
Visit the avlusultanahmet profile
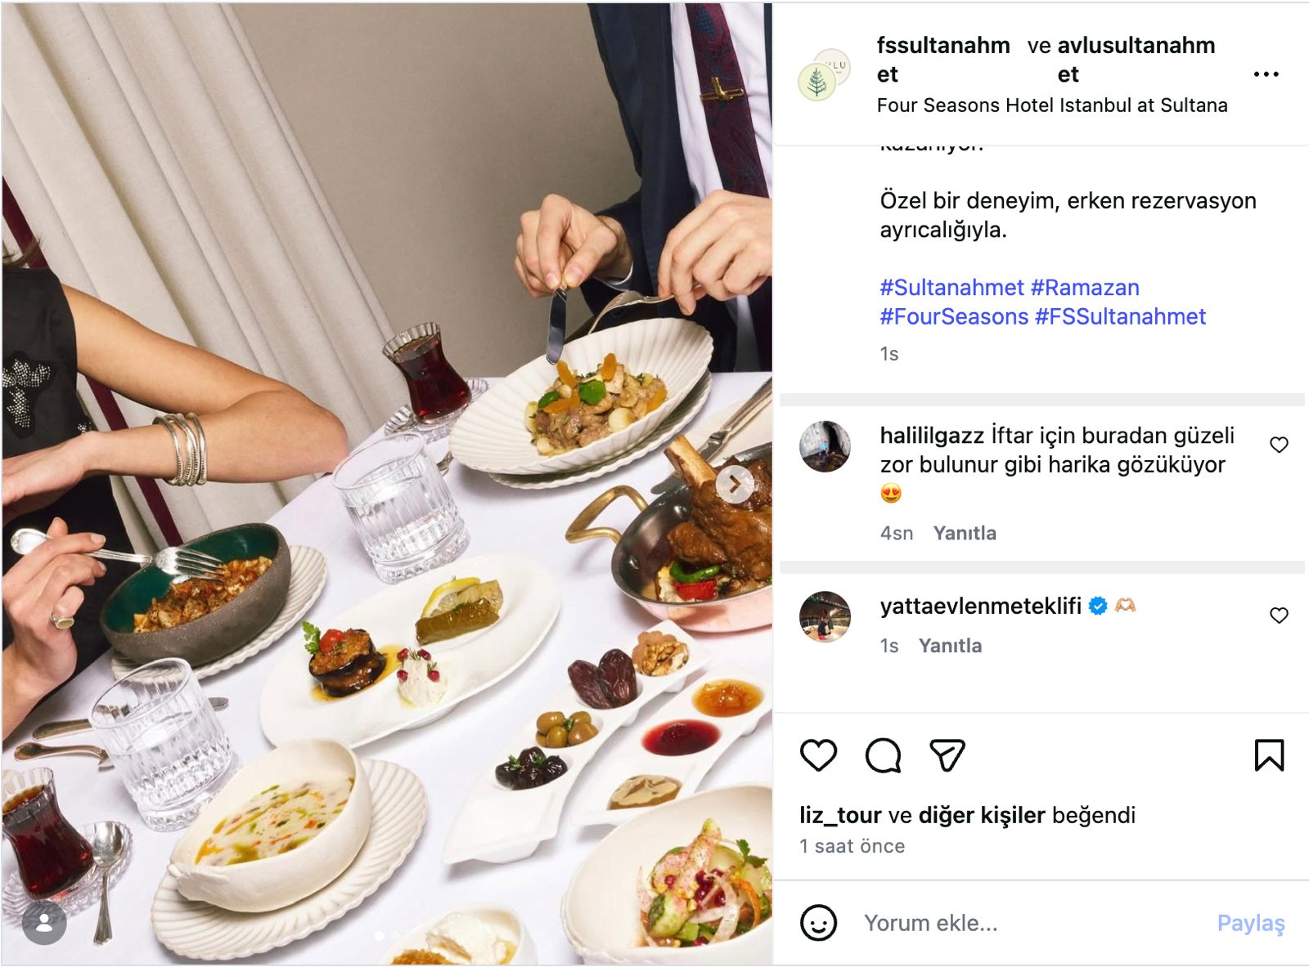pyautogui.click(x=1136, y=60)
